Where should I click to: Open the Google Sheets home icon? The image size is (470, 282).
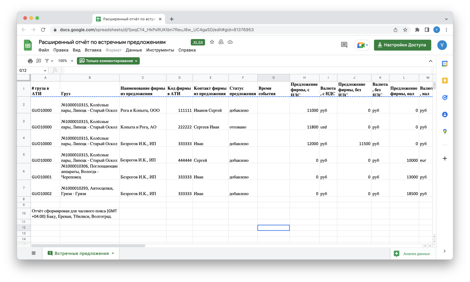(28, 45)
